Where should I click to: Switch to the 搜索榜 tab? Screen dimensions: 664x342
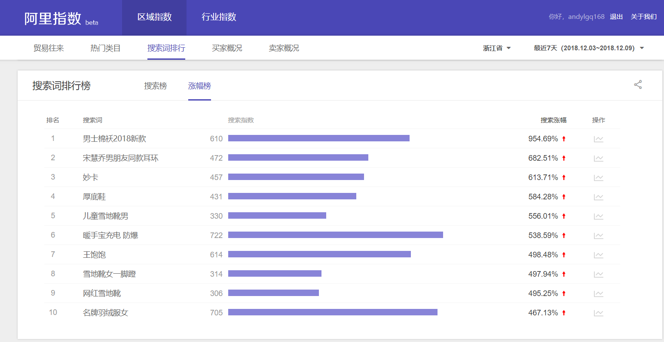coord(155,86)
